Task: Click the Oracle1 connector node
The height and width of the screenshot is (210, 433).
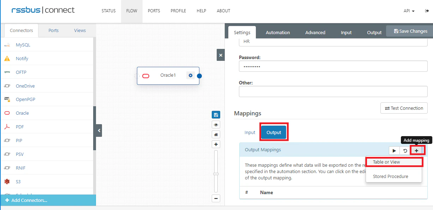Action: tap(168, 76)
